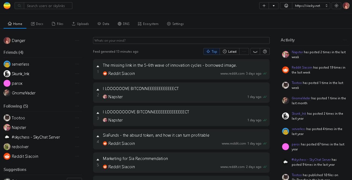Open Tootoo avatar in Following list
The width and height of the screenshot is (352, 180).
[x=7, y=118]
